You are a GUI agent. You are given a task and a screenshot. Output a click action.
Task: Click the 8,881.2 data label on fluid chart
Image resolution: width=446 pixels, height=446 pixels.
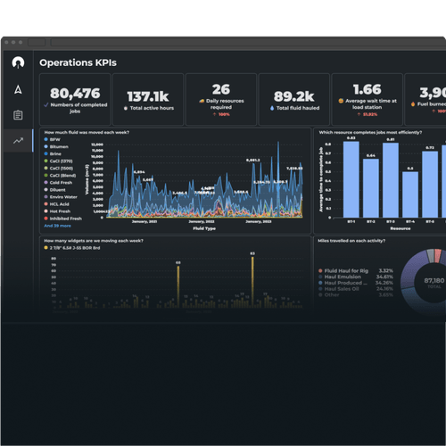[253, 160]
